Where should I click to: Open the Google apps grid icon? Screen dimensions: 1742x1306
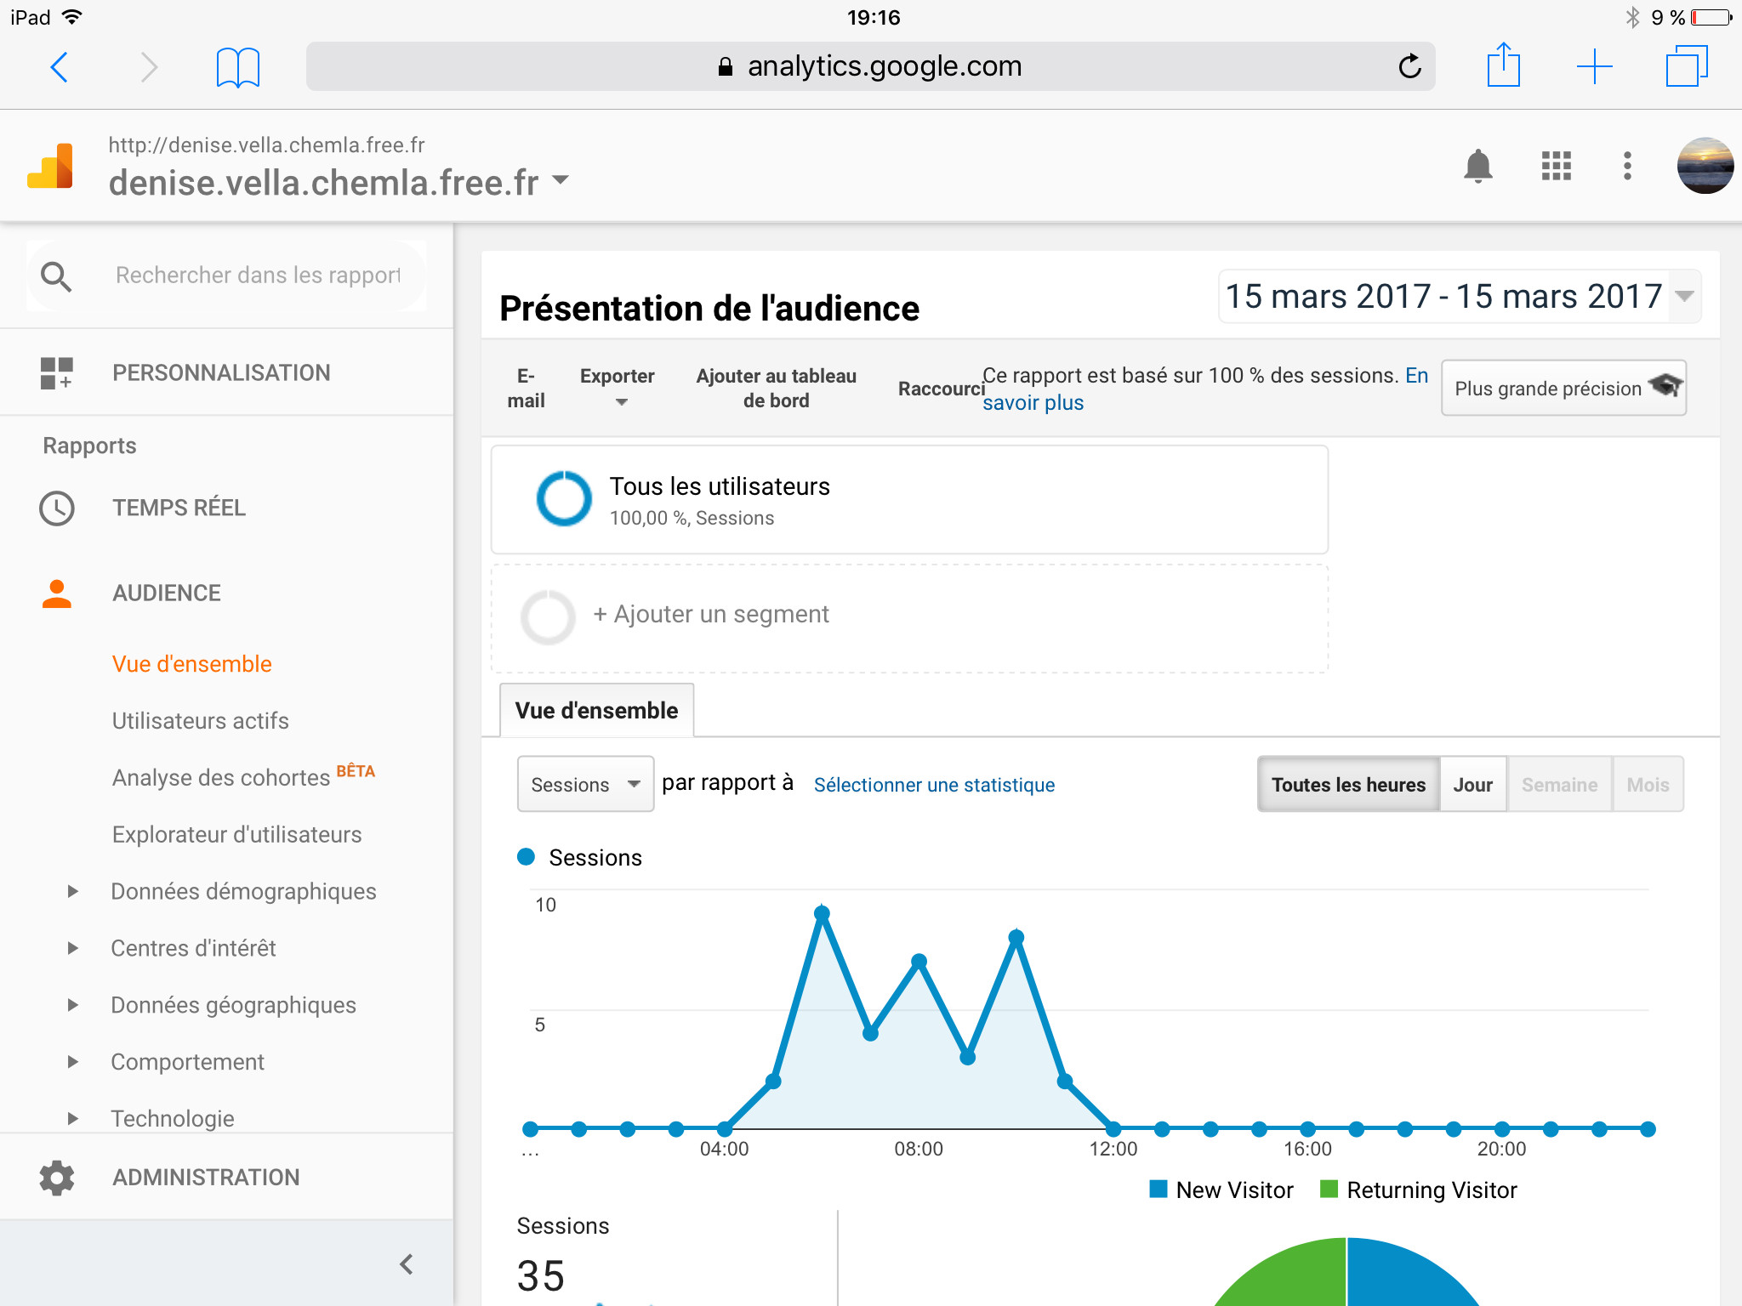click(1556, 166)
